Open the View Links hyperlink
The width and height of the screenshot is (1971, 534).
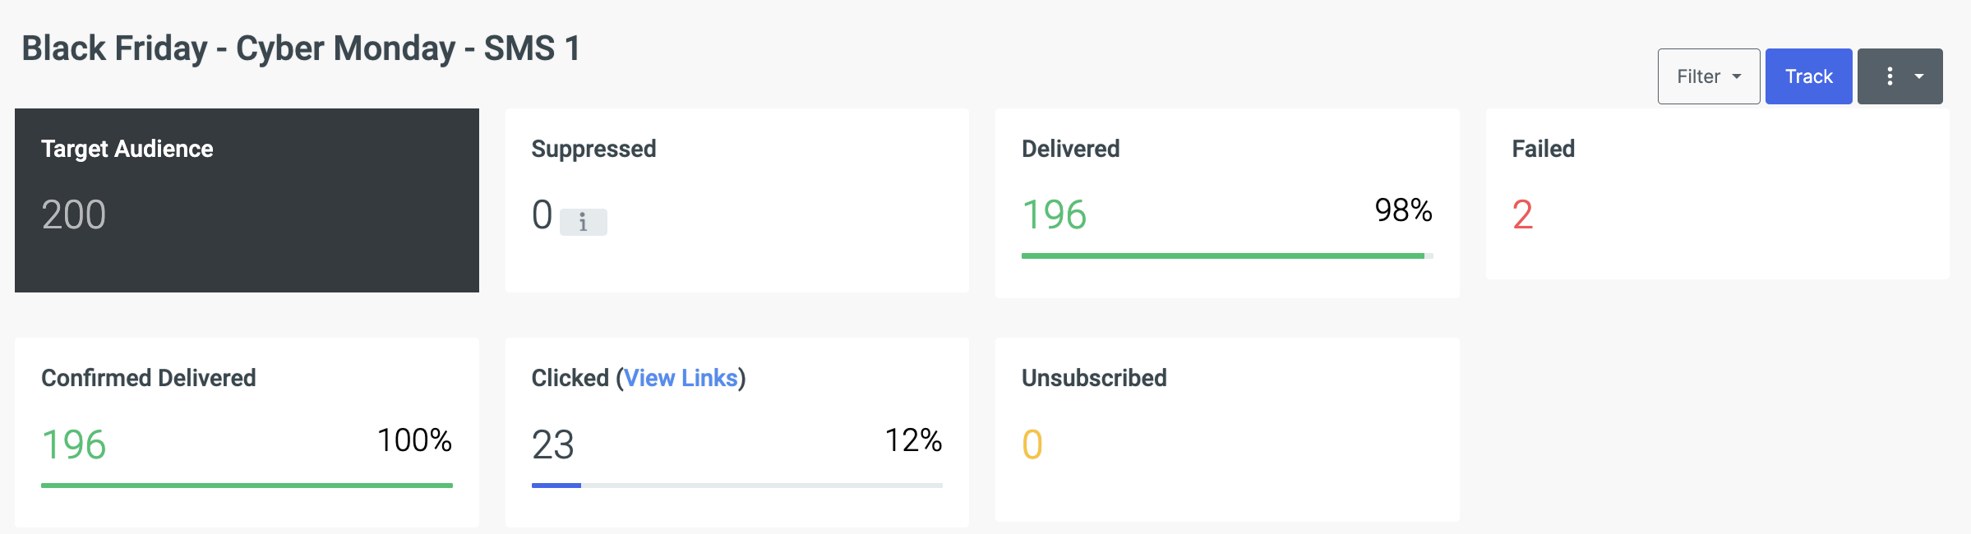click(681, 378)
